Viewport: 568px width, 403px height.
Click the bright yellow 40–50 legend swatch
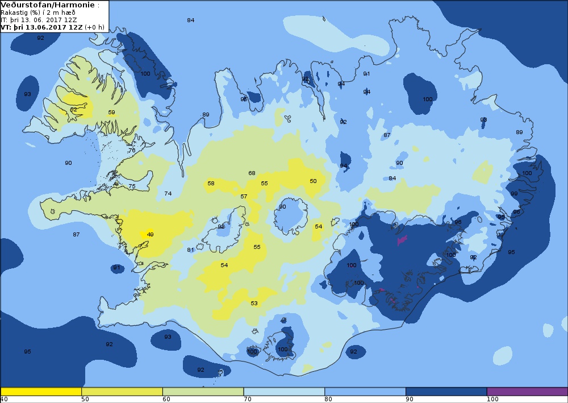click(x=41, y=392)
